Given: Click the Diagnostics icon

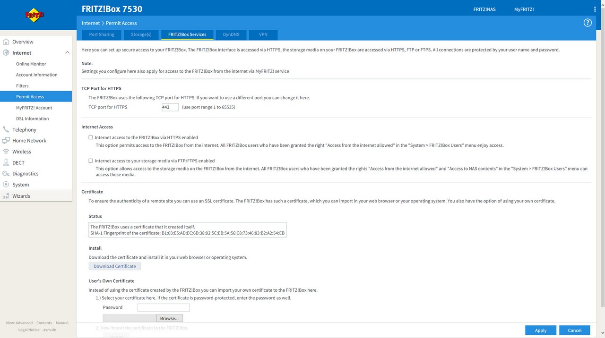Looking at the screenshot, I should [6, 174].
